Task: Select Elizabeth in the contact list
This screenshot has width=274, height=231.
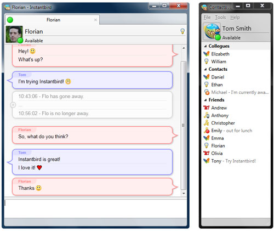Action: pyautogui.click(x=236, y=54)
